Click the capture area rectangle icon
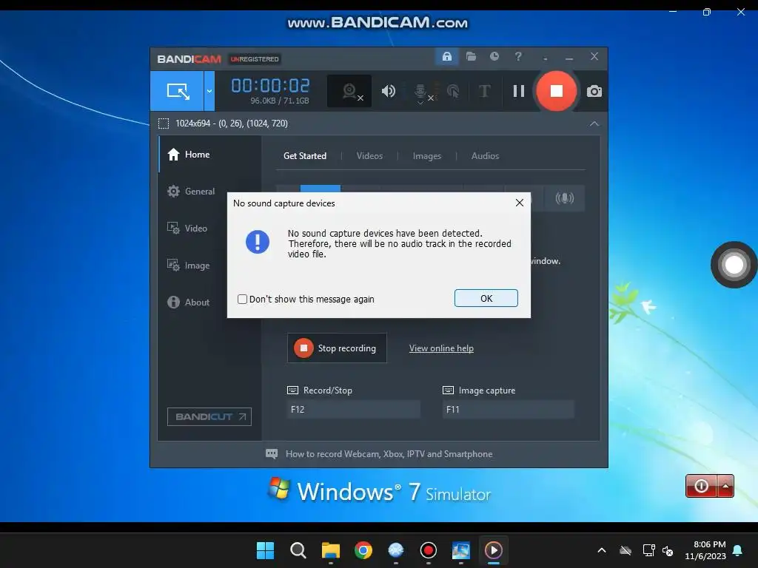 (x=164, y=124)
